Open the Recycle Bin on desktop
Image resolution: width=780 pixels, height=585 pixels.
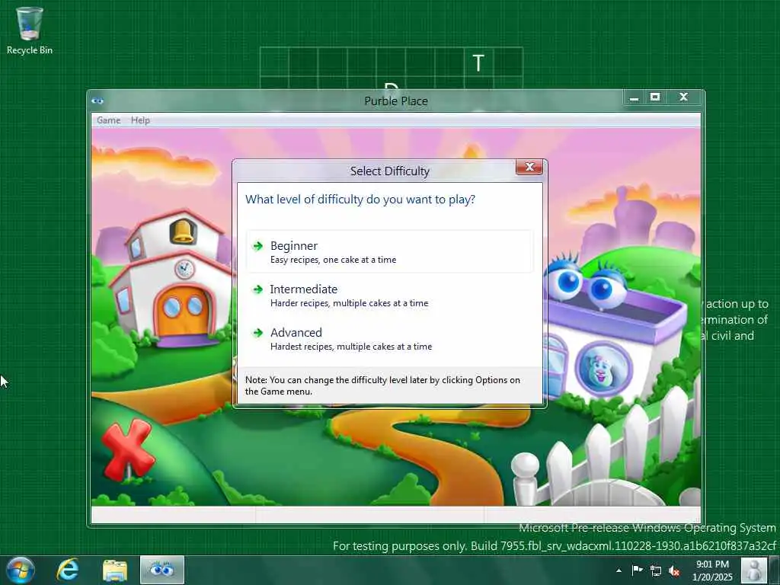(30, 30)
